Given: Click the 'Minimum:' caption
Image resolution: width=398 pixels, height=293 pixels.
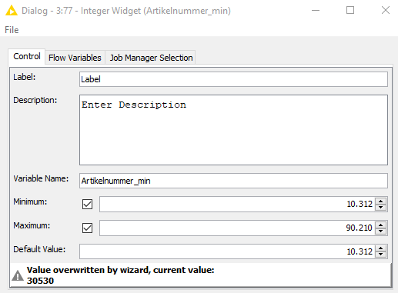Looking at the screenshot, I should point(30,201).
